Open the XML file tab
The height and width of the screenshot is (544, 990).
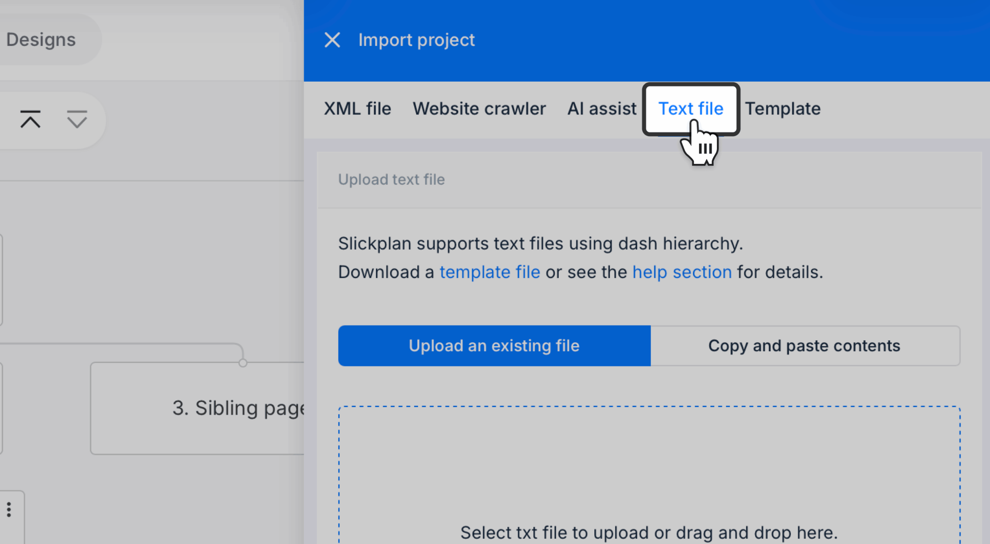[357, 109]
